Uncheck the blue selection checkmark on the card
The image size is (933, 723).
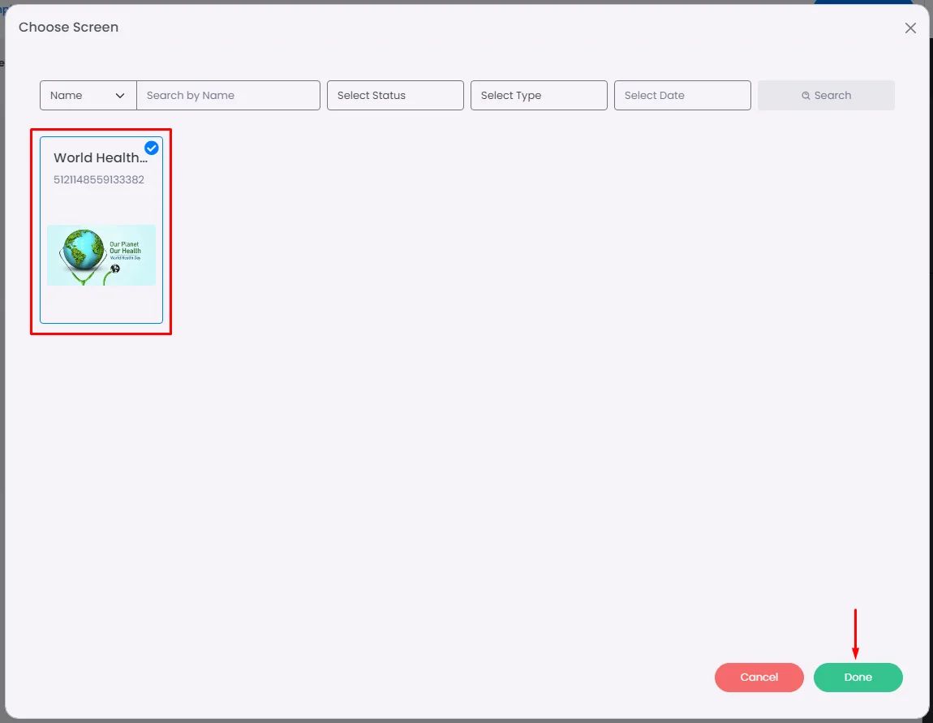(x=152, y=148)
